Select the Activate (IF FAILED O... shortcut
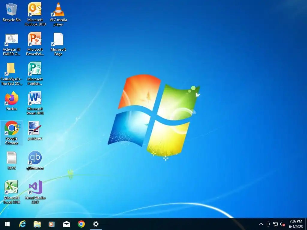Screen dimensions: 307x230 pyautogui.click(x=12, y=44)
